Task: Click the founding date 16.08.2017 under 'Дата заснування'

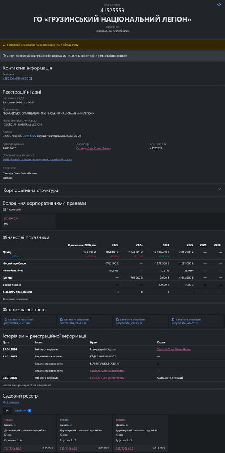Action: pos(9,148)
